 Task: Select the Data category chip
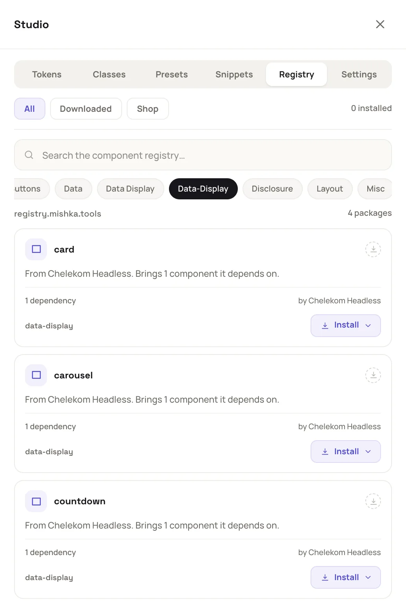(x=74, y=189)
